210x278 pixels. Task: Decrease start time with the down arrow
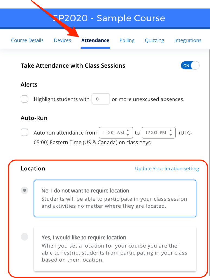point(128,135)
